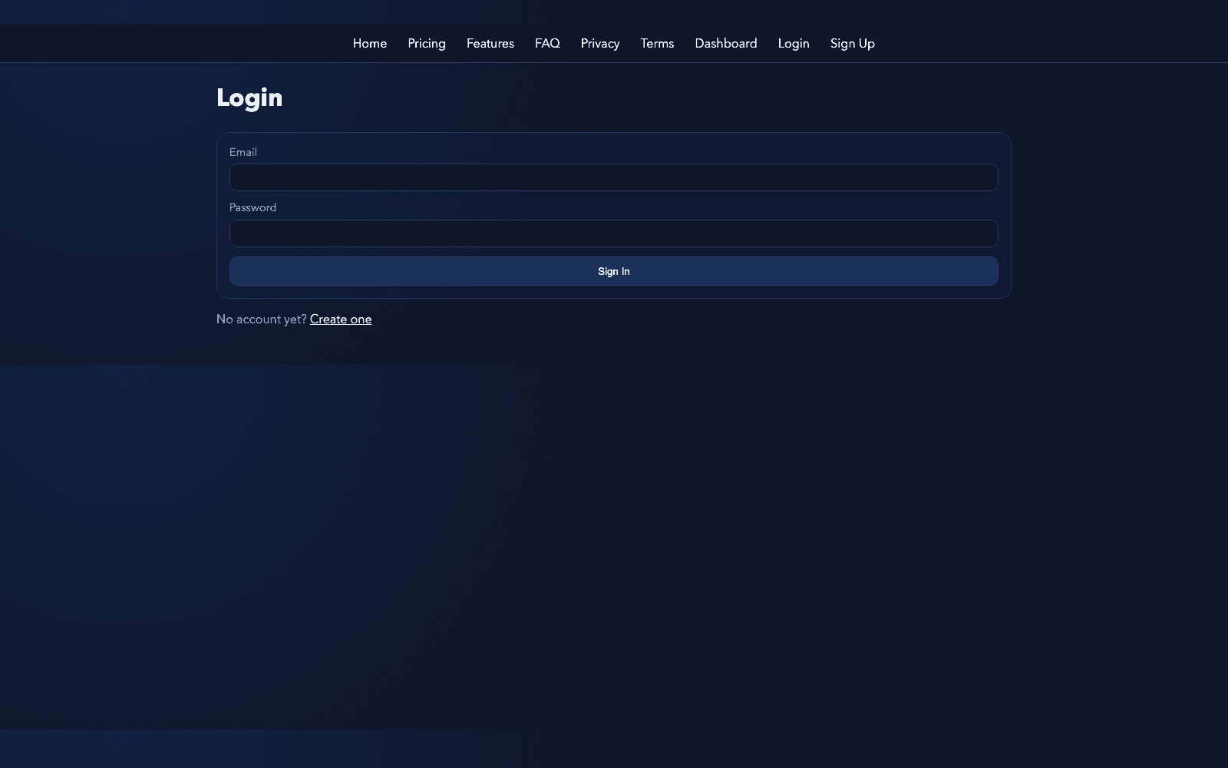Screen dimensions: 1228x768
Task: Click the large Login page heading
Action: tap(249, 98)
